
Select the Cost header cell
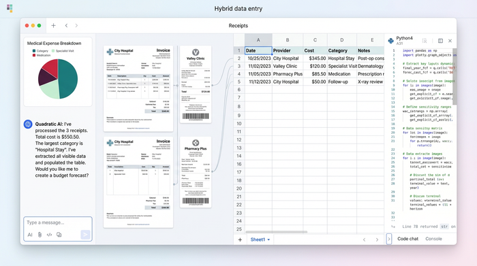tap(315, 50)
